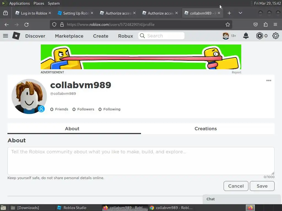
Task: Click the Firefox collabvm989 taskbar button
Action: point(125,208)
